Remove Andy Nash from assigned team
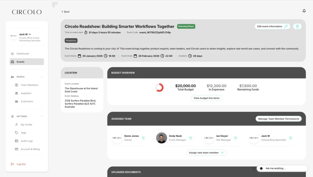The width and height of the screenshot is (313, 177). (x=191, y=138)
